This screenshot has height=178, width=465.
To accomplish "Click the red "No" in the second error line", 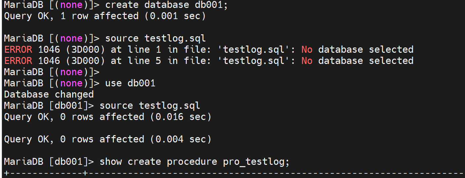I will 307,61.
